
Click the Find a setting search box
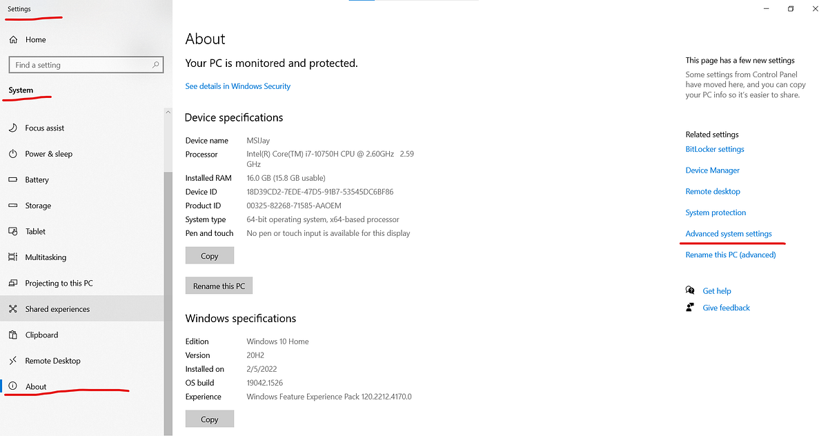(86, 64)
